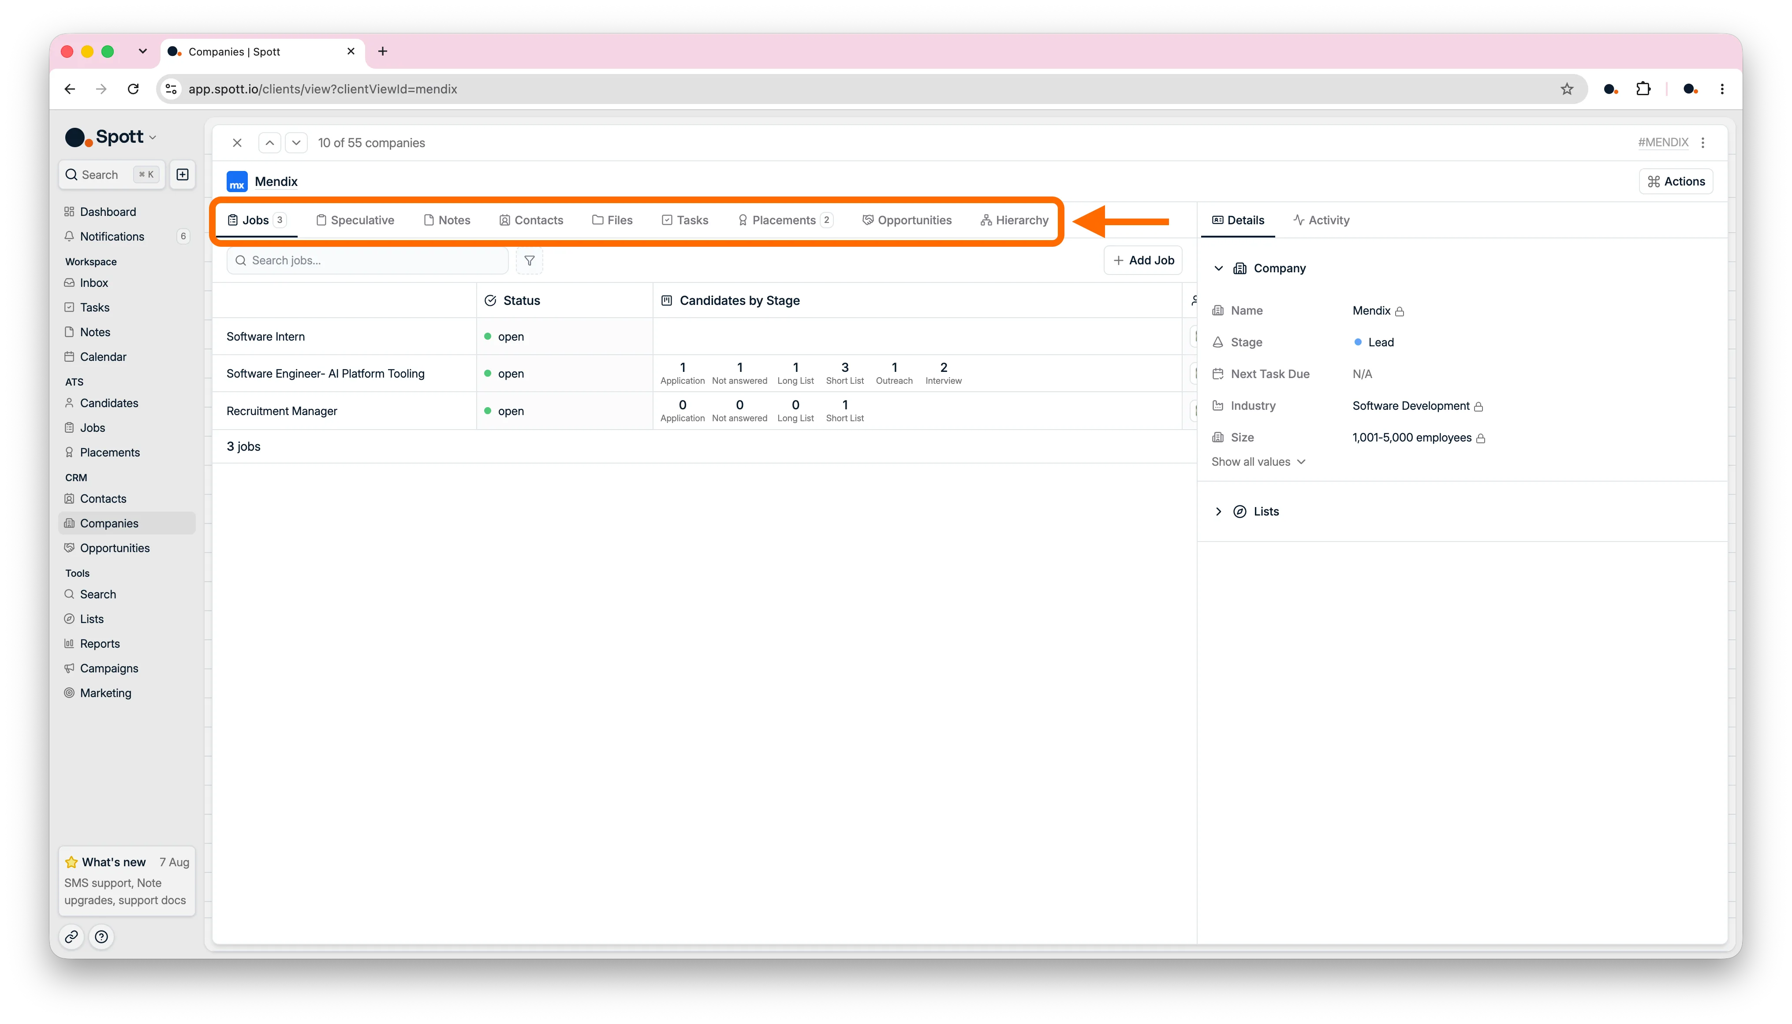Bookmark this page with the star icon
The height and width of the screenshot is (1024, 1792).
(x=1567, y=89)
